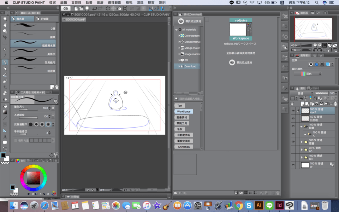Image resolution: width=339 pixels, height=212 pixels.
Task: Expand the Color pattern materials folder
Action: [x=179, y=36]
